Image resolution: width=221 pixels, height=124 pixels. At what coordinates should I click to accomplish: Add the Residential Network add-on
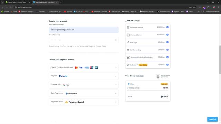tap(167, 27)
